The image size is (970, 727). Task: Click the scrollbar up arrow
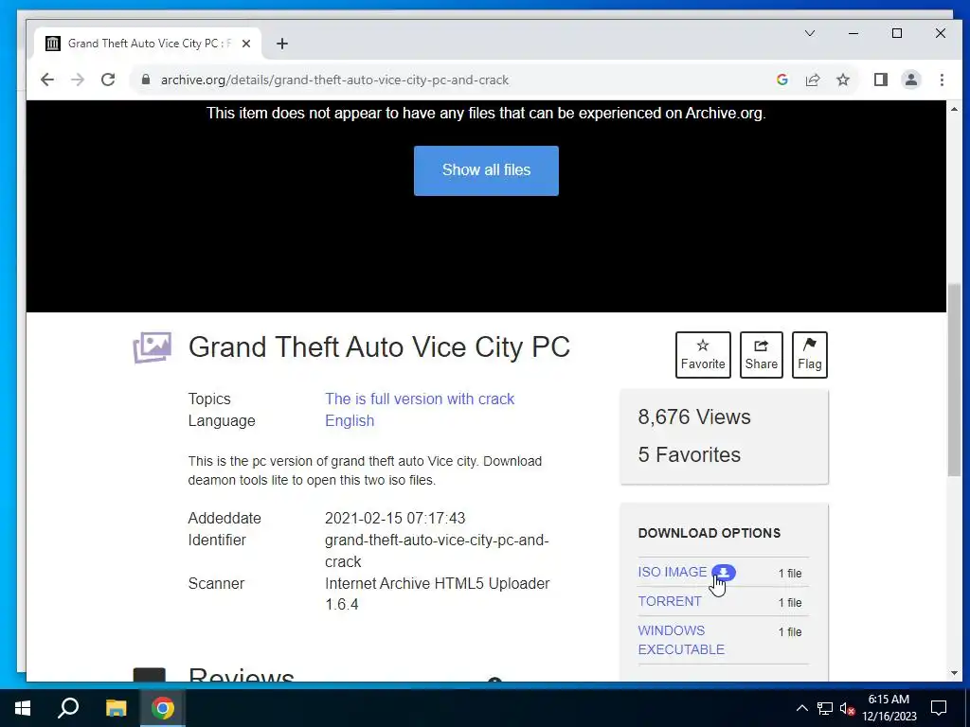click(x=954, y=109)
